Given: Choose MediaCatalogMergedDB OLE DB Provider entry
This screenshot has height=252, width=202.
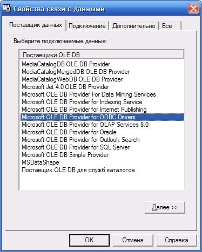Looking at the screenshot, I should click(x=76, y=72).
